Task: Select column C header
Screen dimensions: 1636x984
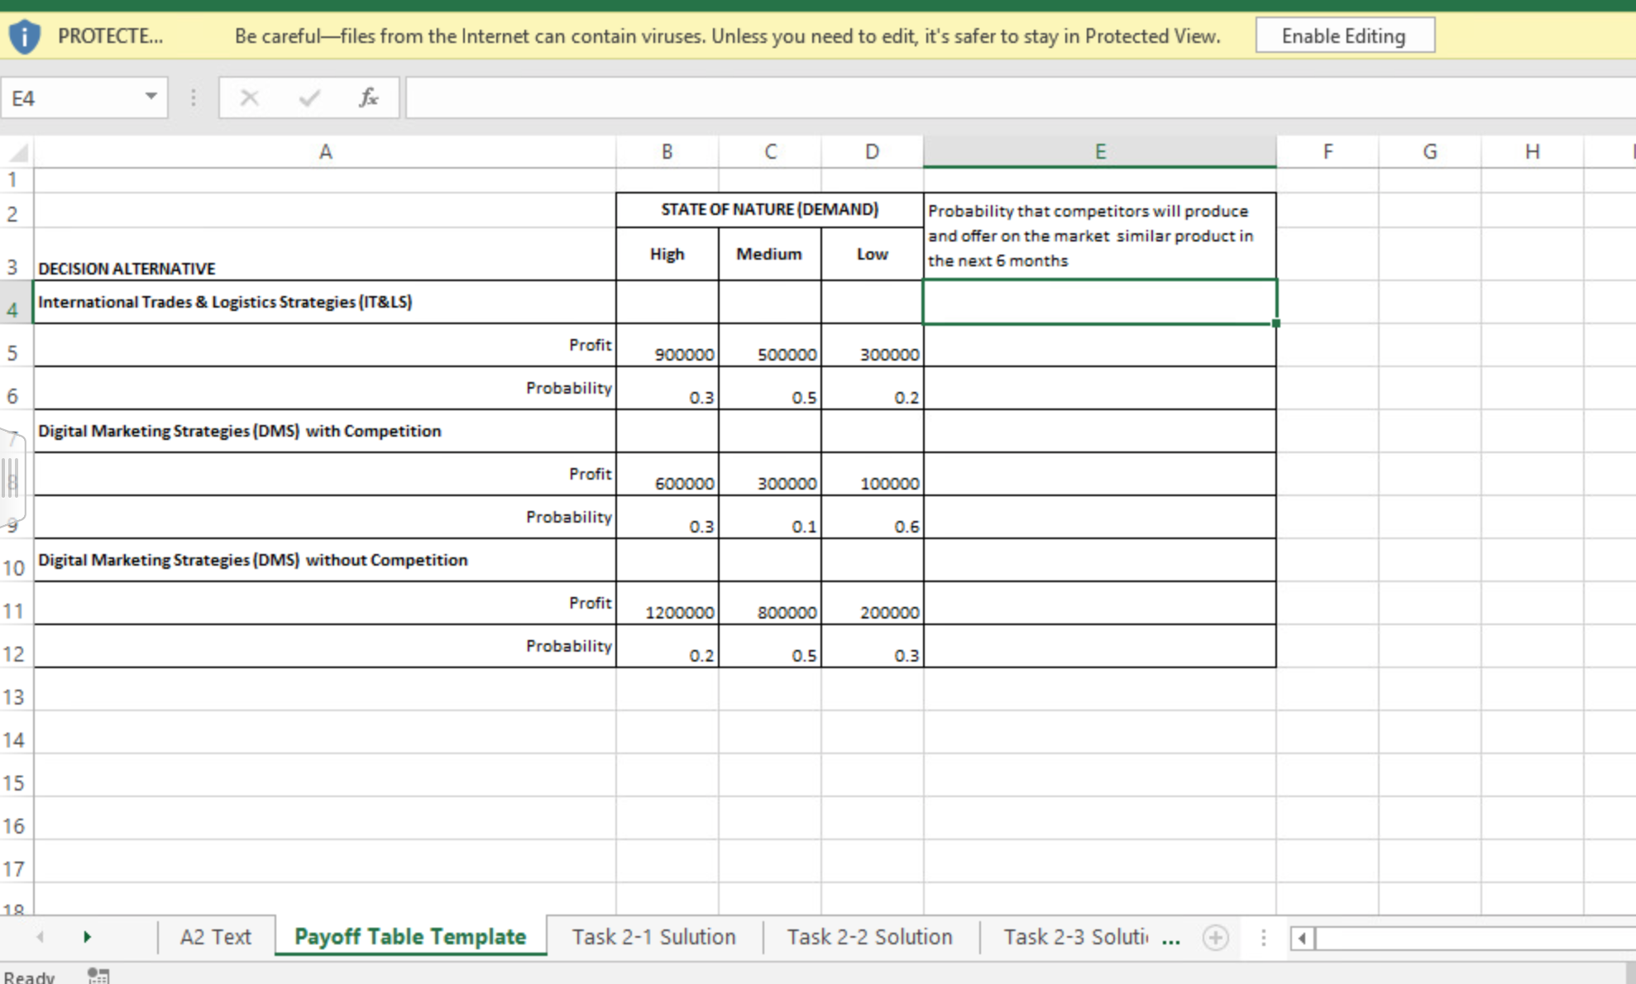Action: [770, 152]
